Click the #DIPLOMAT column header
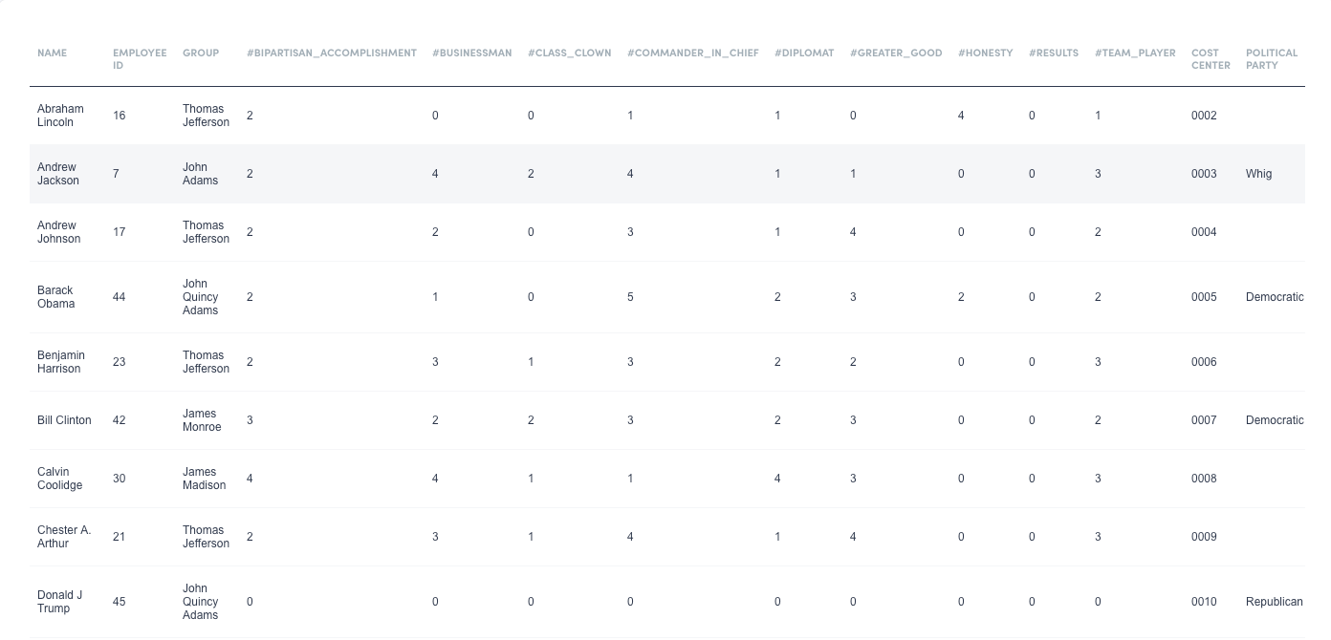The height and width of the screenshot is (640, 1331). [804, 53]
